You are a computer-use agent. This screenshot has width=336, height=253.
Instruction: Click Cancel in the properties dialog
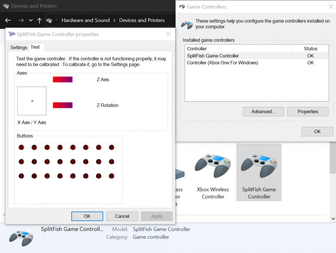pyautogui.click(x=122, y=216)
